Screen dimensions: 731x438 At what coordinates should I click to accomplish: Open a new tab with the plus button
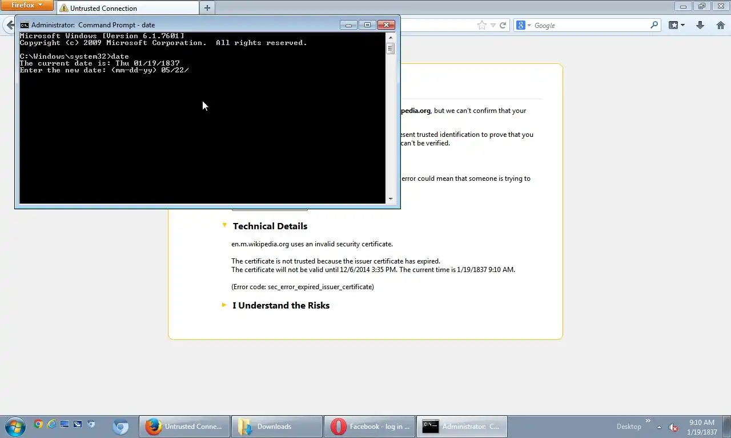207,8
